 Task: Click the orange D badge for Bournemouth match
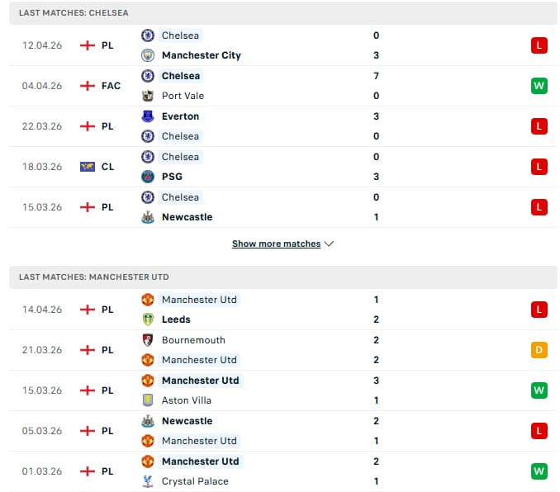pos(539,350)
